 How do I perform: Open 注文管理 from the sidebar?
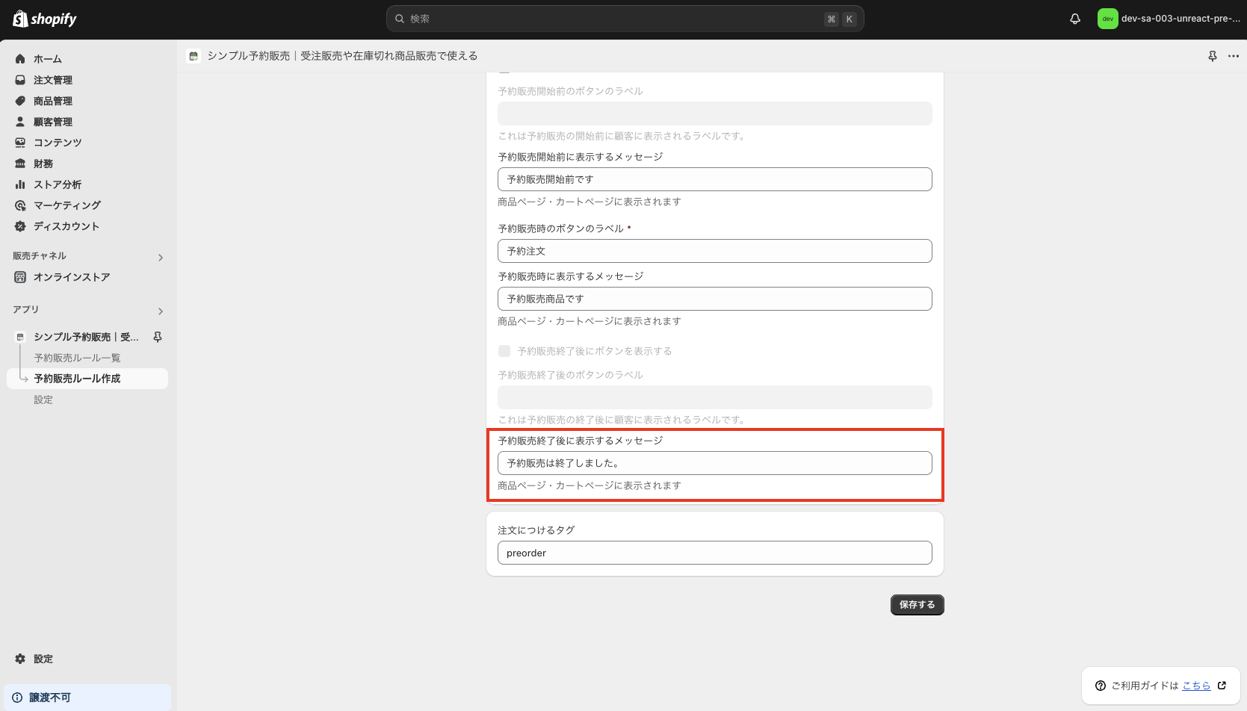coord(52,79)
